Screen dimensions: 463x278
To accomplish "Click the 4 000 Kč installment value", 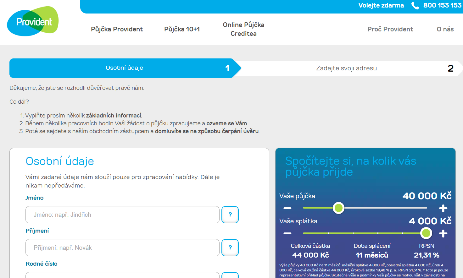I will (430, 221).
